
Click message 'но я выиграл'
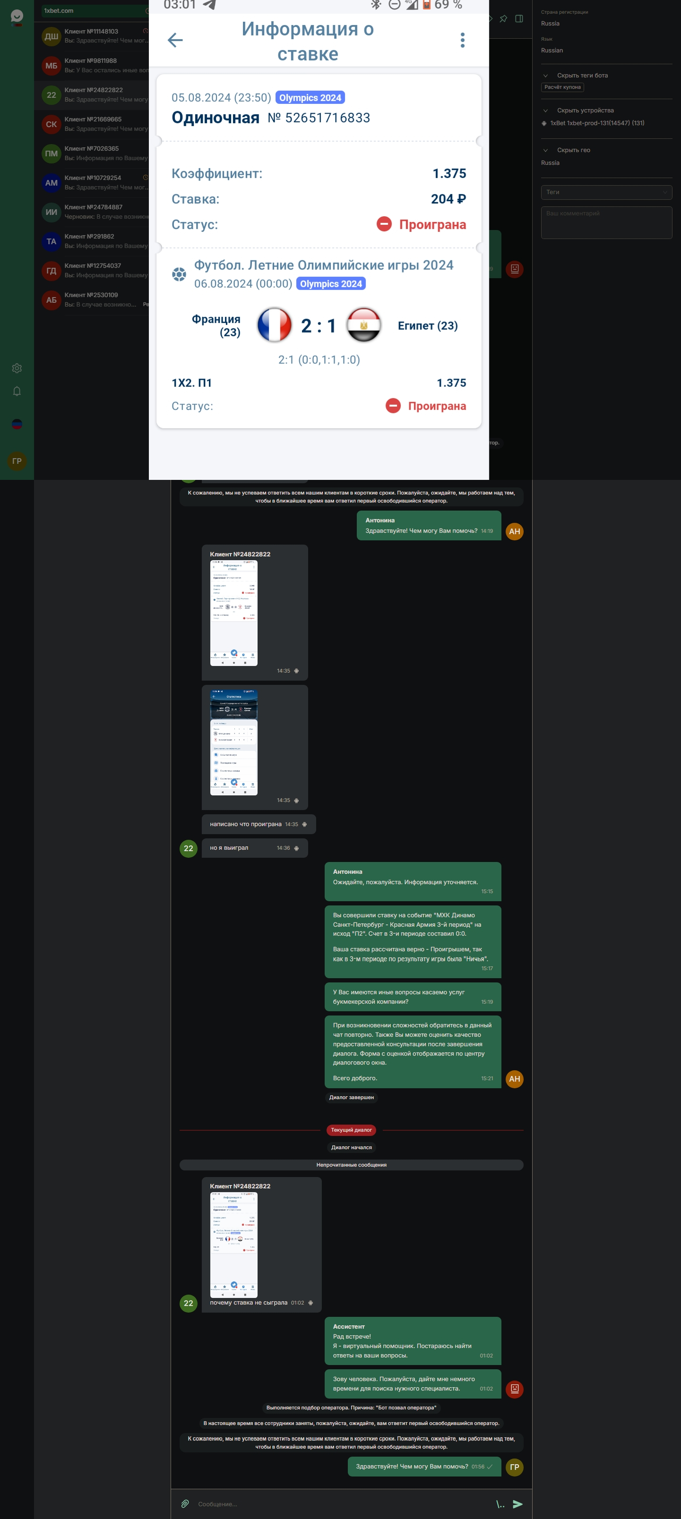(254, 848)
